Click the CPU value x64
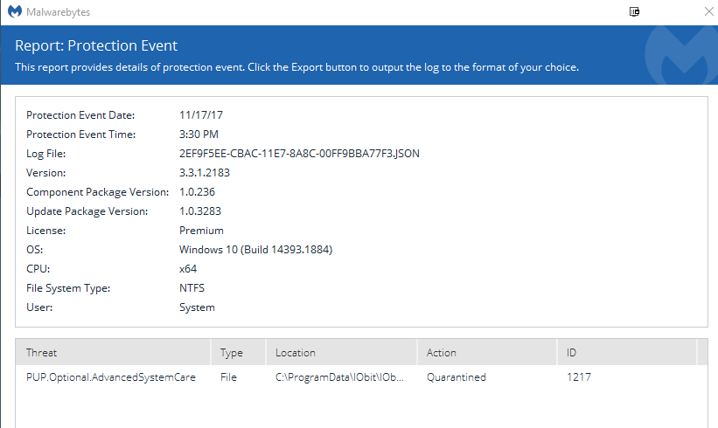 [x=188, y=269]
